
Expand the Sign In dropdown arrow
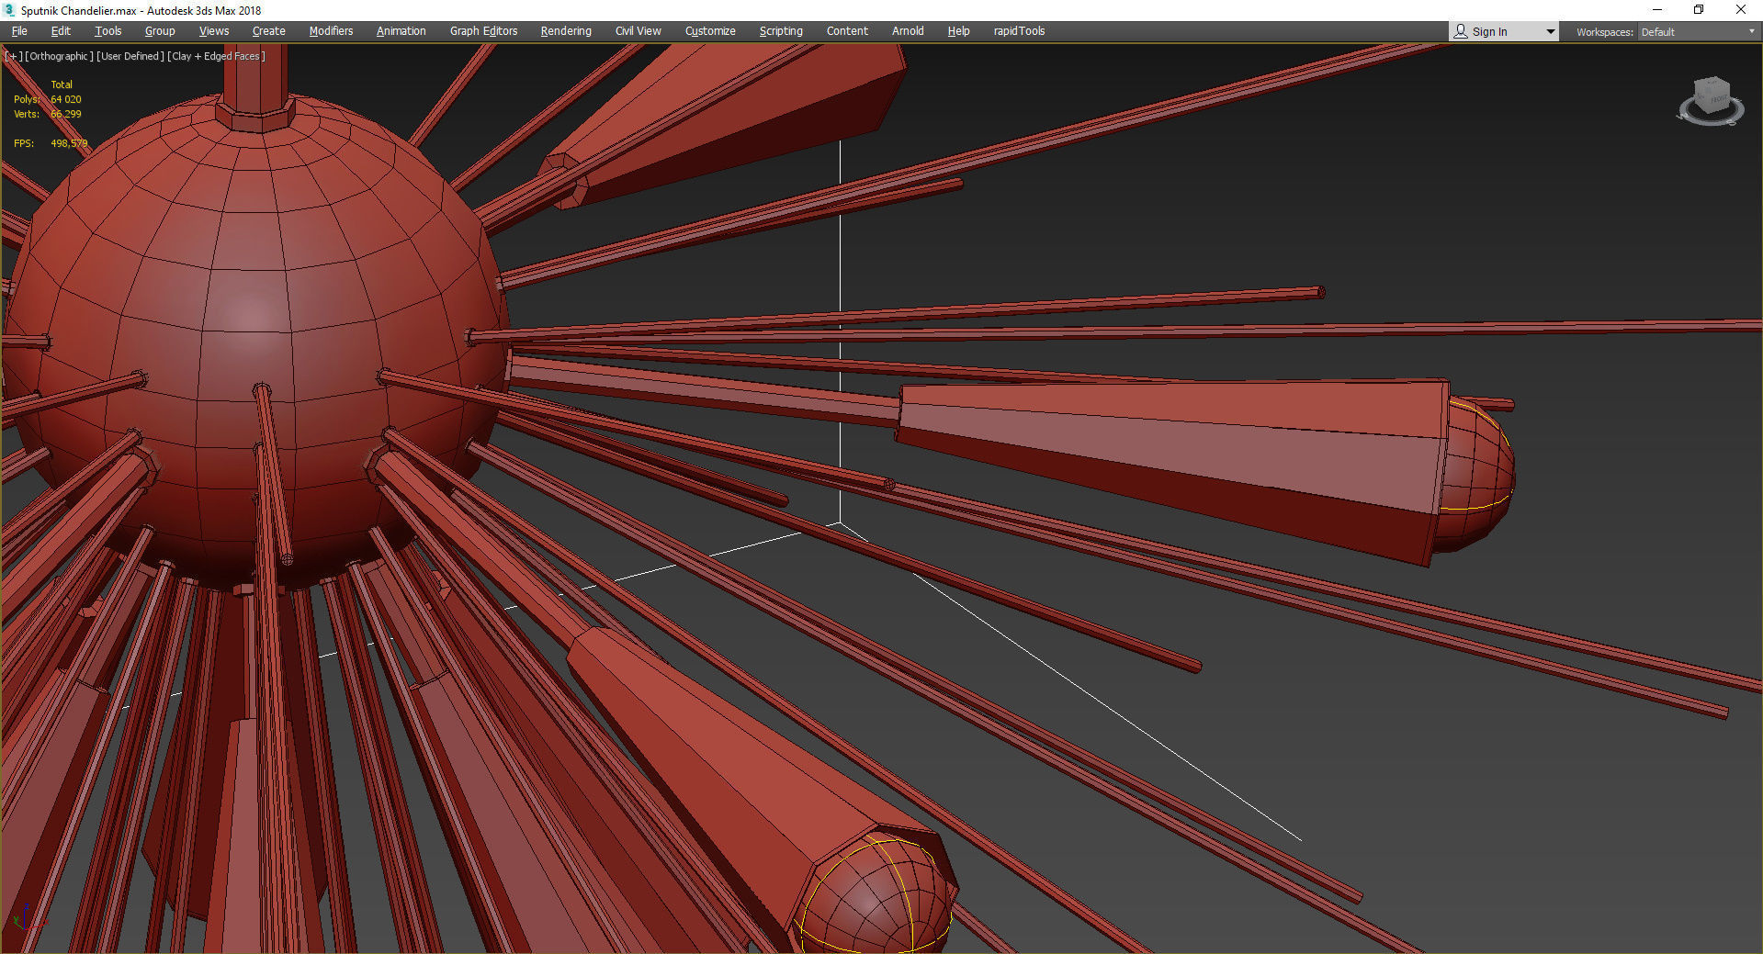(x=1551, y=31)
